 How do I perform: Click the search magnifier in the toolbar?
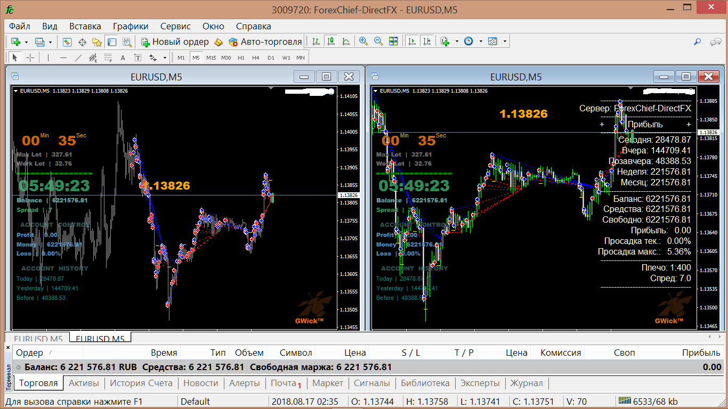click(697, 42)
